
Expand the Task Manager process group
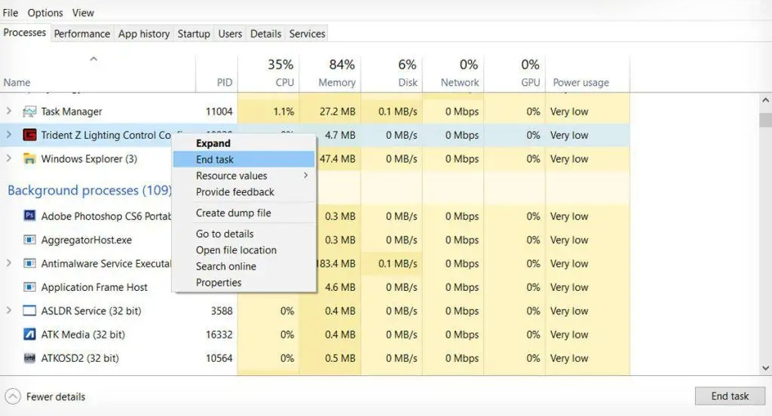9,112
